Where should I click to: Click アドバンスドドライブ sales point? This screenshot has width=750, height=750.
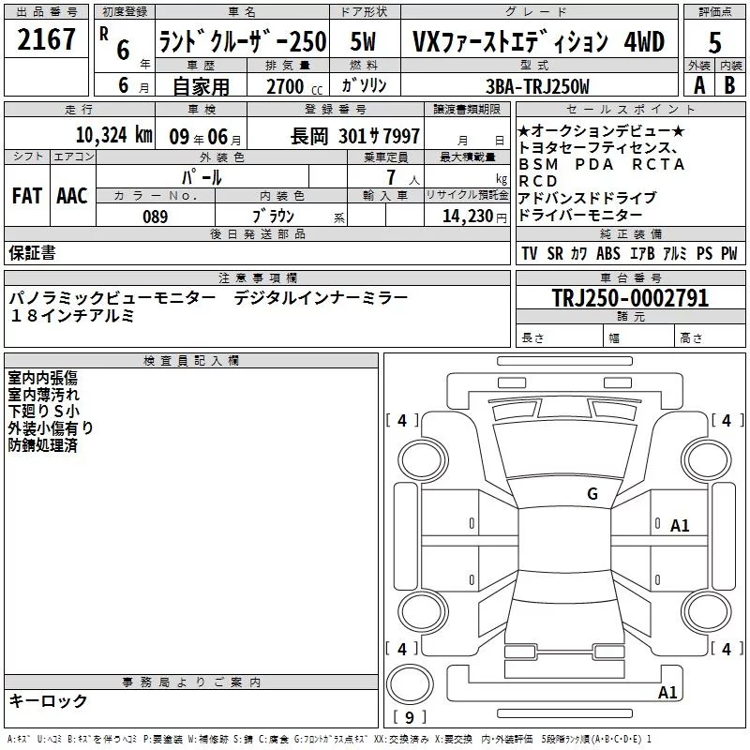pos(588,198)
